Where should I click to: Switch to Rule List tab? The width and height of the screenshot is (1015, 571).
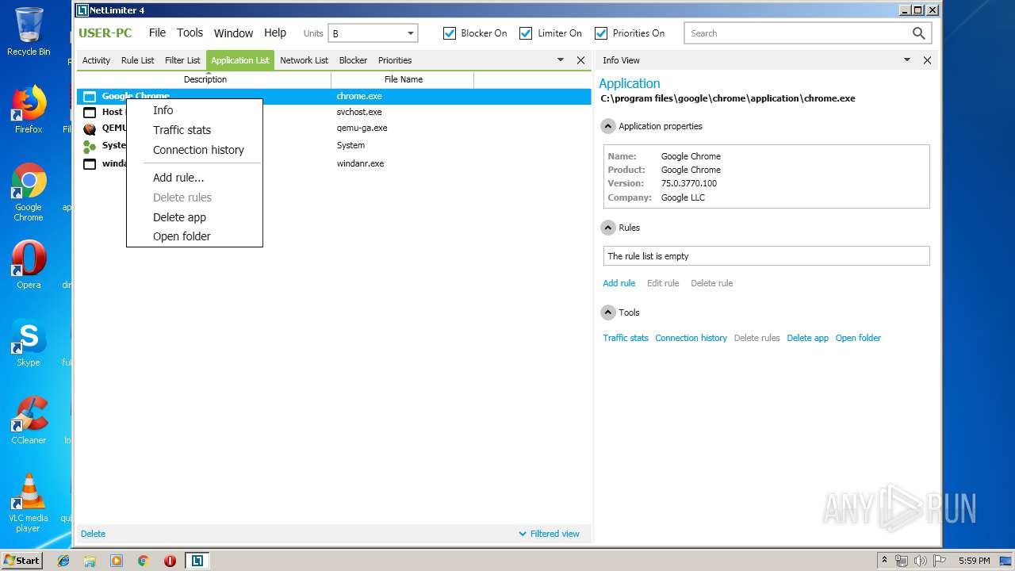[x=138, y=60]
